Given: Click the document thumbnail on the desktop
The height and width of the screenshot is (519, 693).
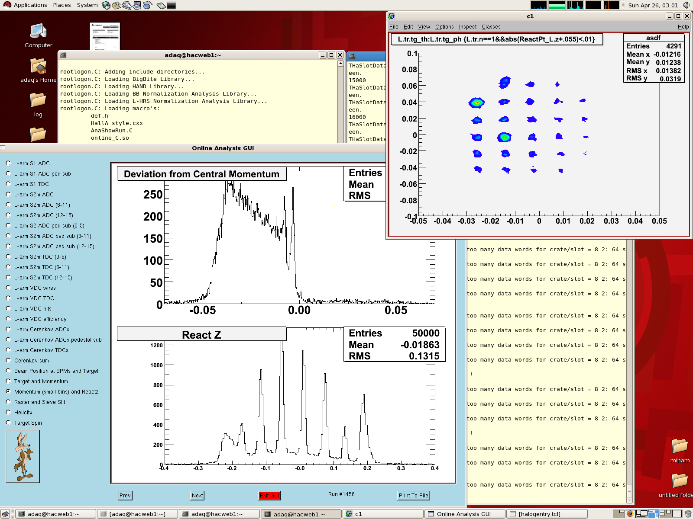Looking at the screenshot, I should (105, 36).
